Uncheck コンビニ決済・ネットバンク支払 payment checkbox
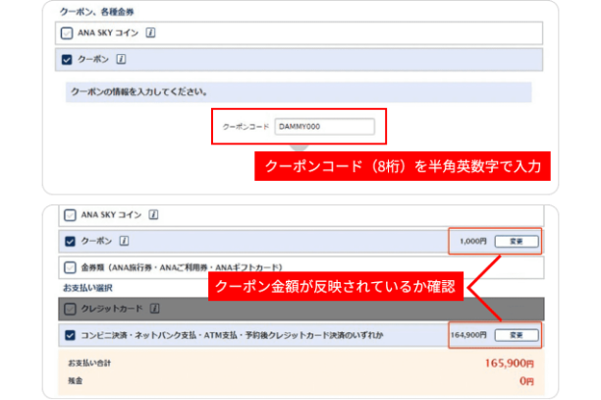 70,335
